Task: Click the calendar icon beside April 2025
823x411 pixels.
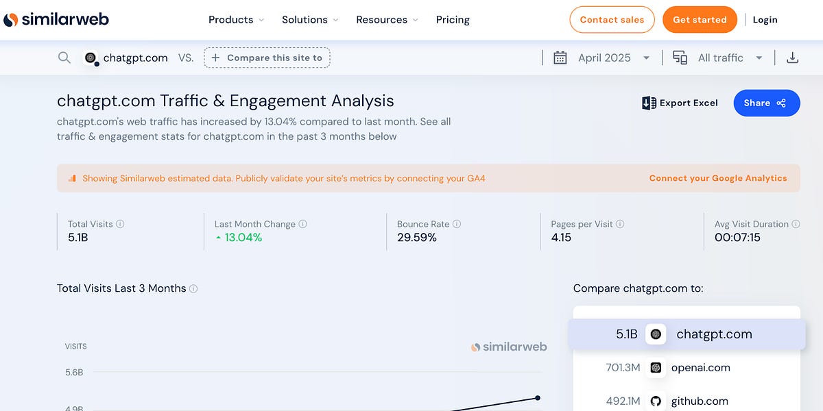Action: (560, 58)
